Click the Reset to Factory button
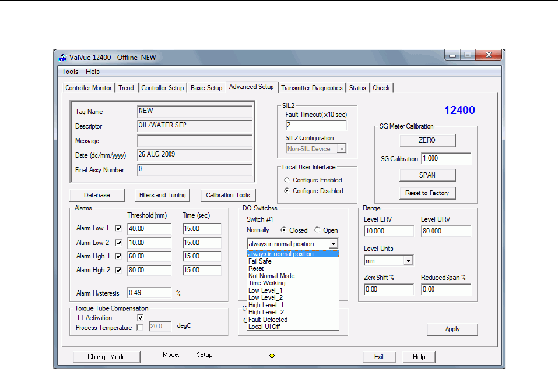The image size is (558, 369). (x=427, y=193)
